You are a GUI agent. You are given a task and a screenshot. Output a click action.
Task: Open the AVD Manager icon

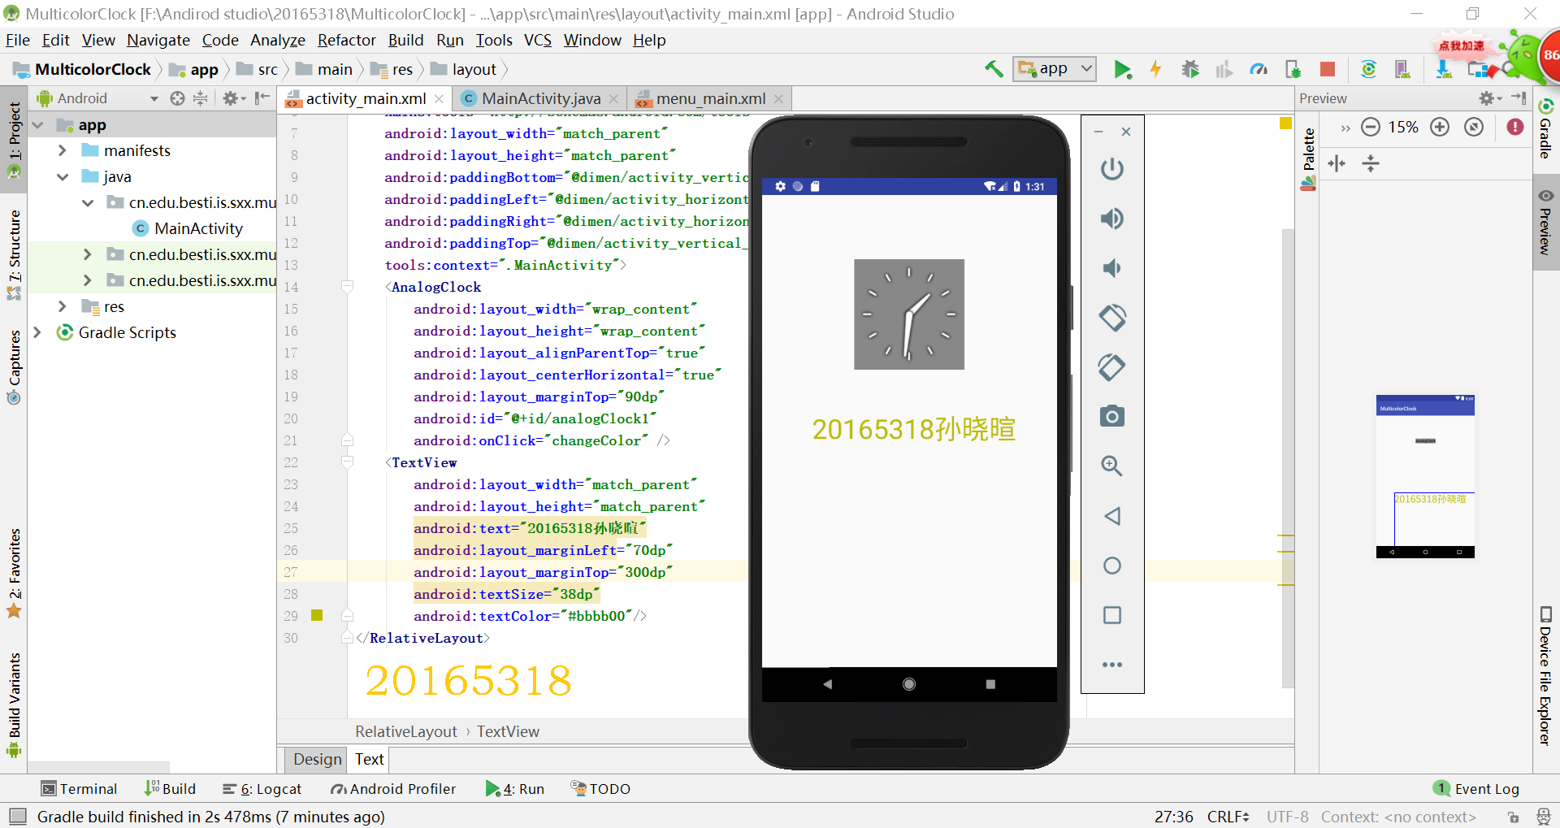point(1402,70)
